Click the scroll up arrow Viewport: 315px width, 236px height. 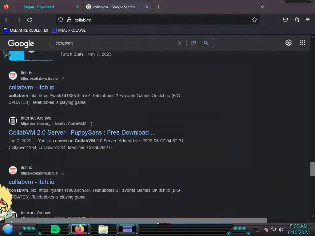coord(313,37)
